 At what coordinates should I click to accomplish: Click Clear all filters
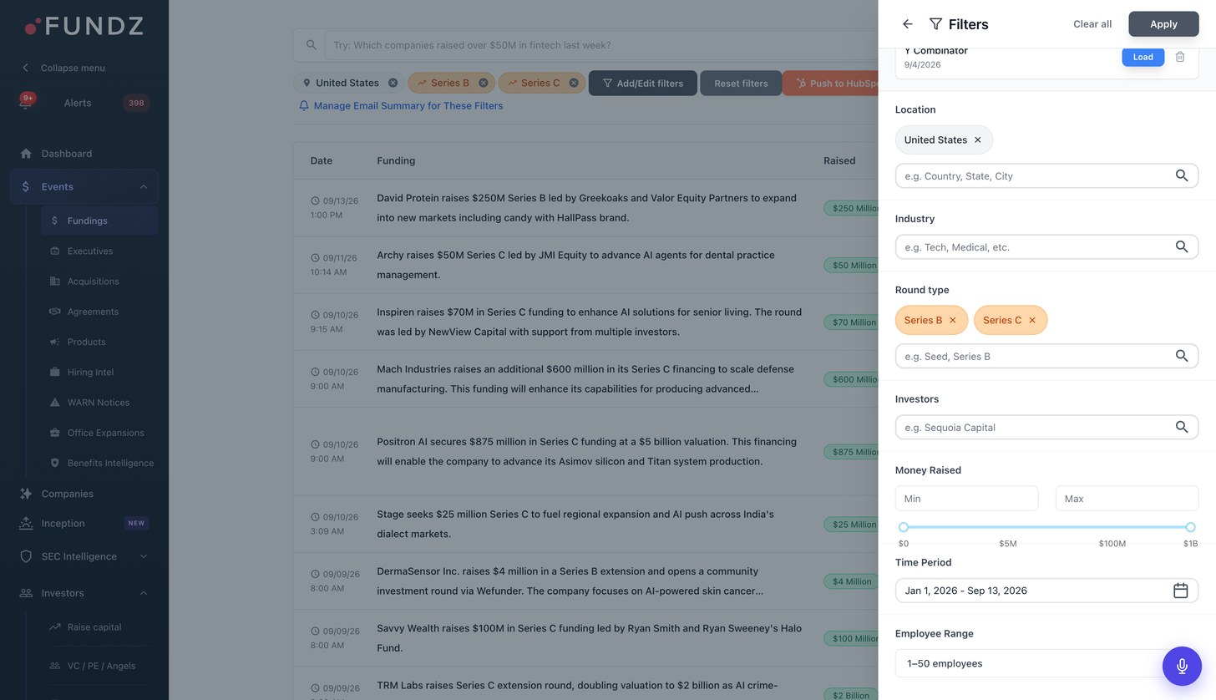pos(1092,24)
